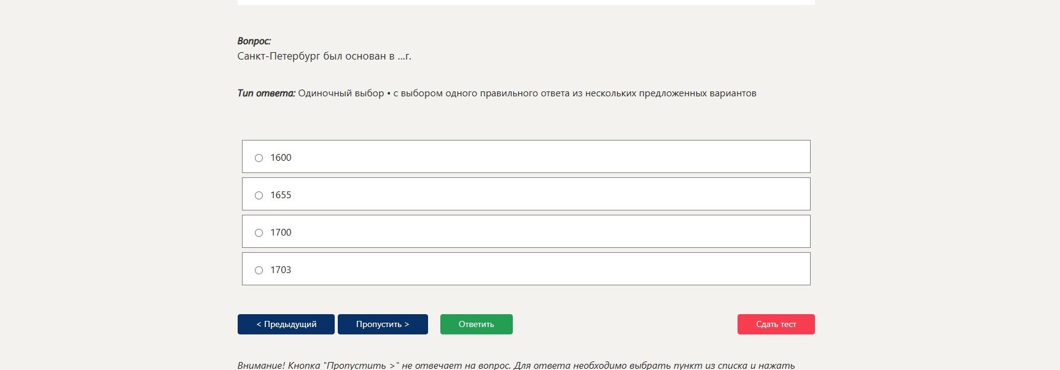Screen dimensions: 1060x370
Task: Click the Внимание! warning note text
Action: tap(516, 365)
